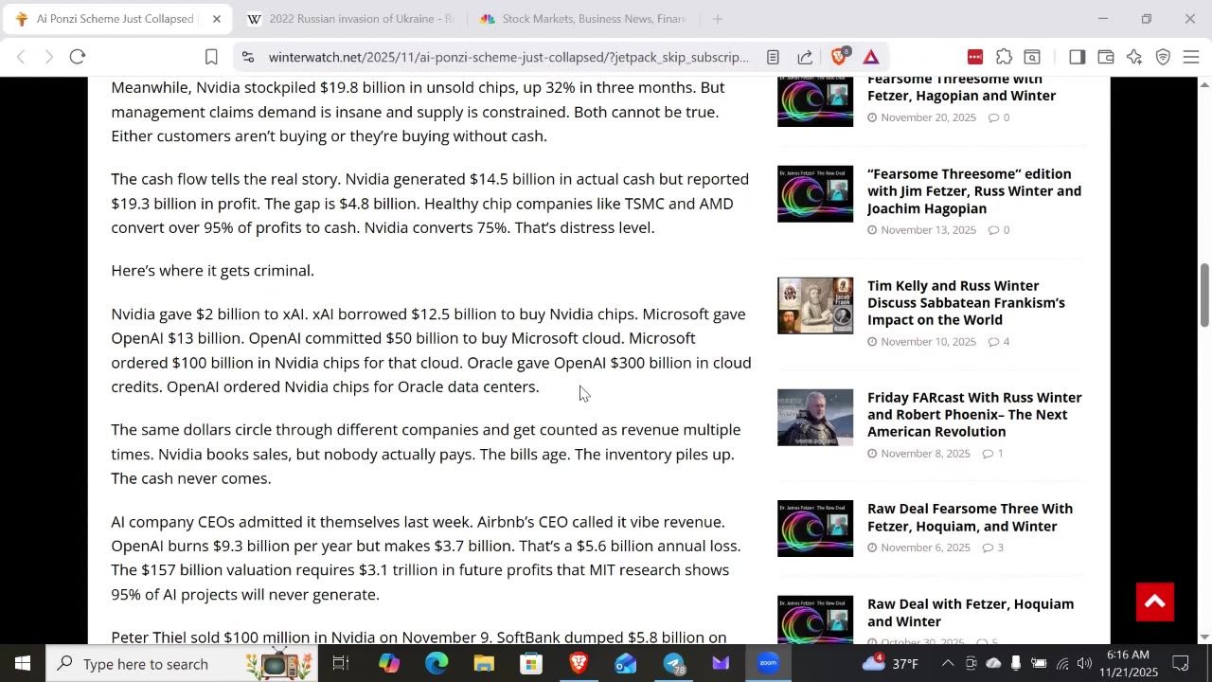Open Brave Rewards triangle icon
1212x682 pixels.
coord(871,57)
